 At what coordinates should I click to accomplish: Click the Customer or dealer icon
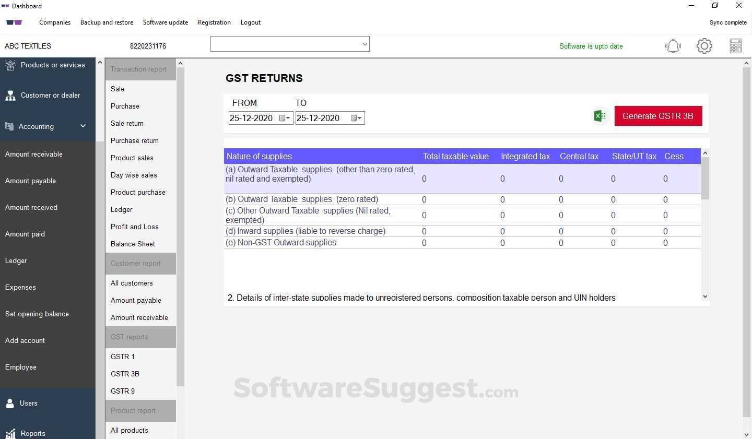[x=10, y=95]
